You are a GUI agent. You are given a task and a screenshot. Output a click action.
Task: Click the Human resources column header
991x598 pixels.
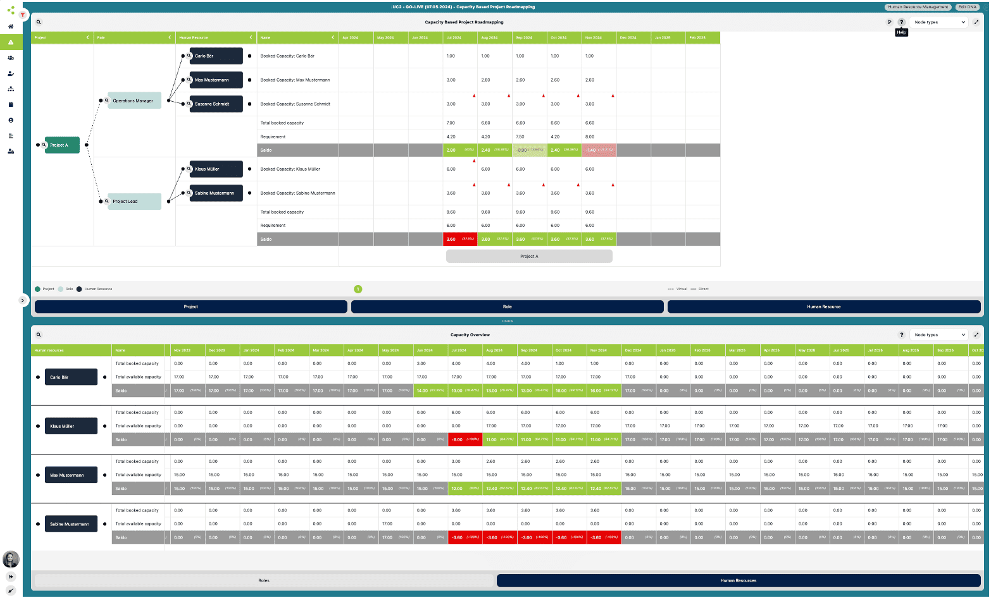[71, 350]
